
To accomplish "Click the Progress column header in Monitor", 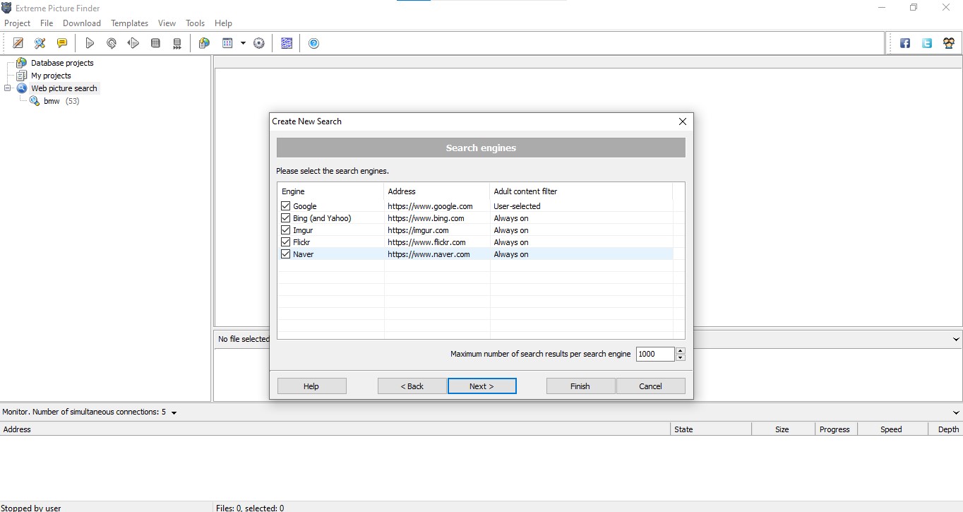I will click(835, 429).
